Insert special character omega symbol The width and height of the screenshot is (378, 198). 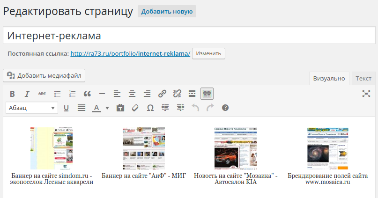point(150,108)
